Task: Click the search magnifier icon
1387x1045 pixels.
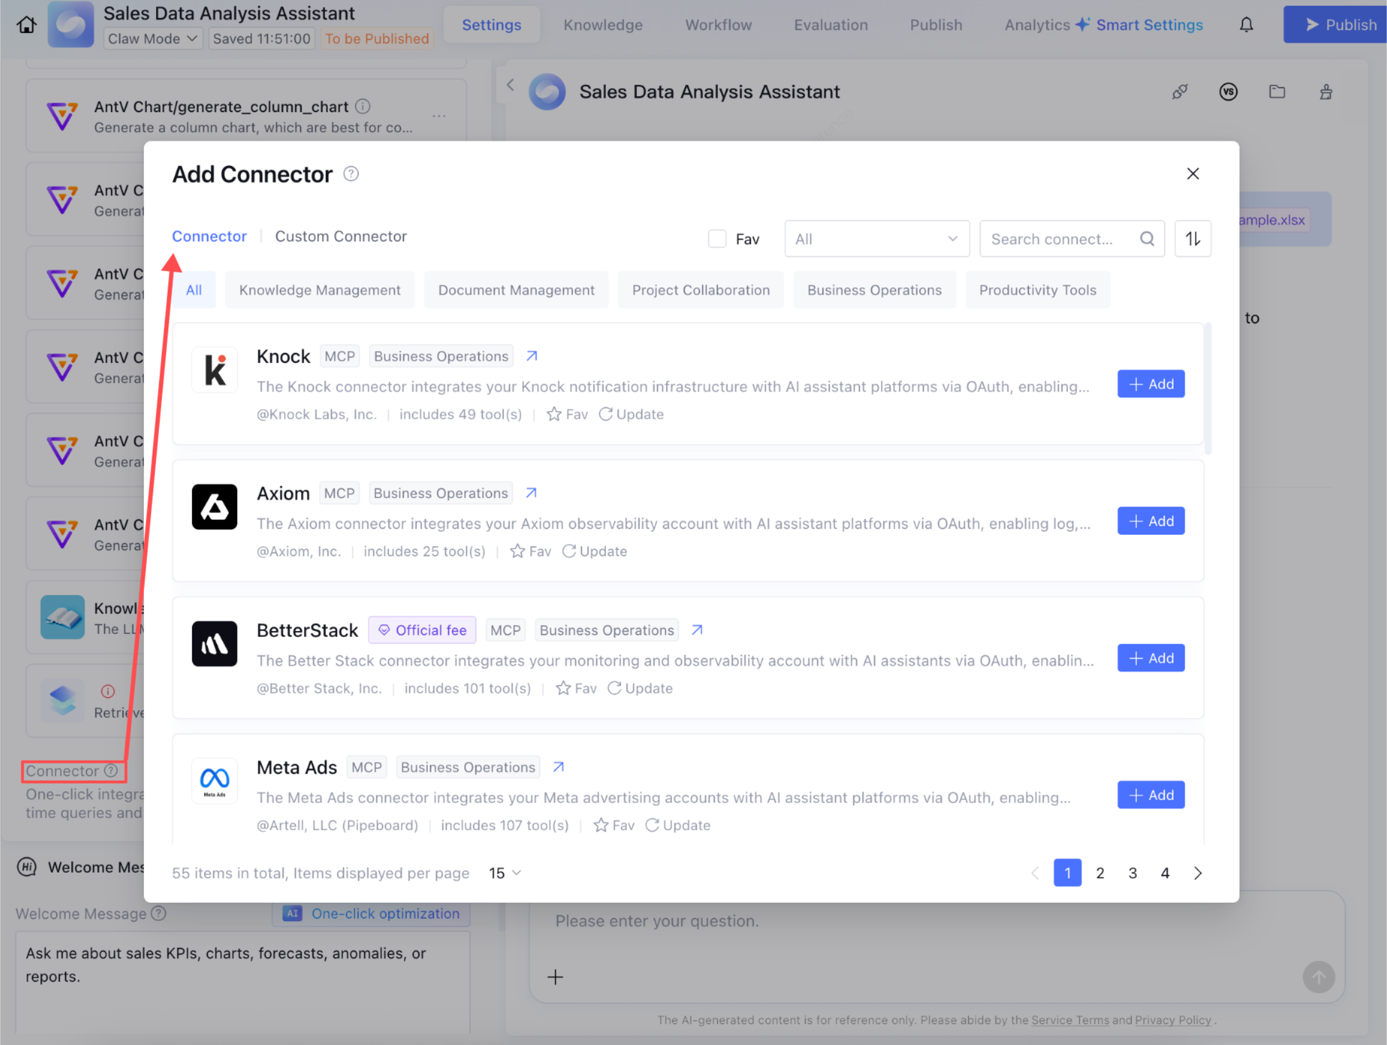Action: pos(1147,239)
